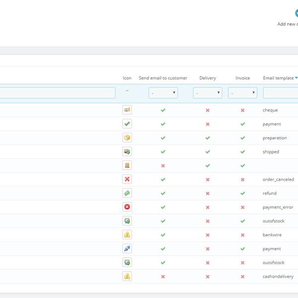Toggle Send email for shipped row
The width and height of the screenshot is (298, 298).
pyautogui.click(x=163, y=151)
